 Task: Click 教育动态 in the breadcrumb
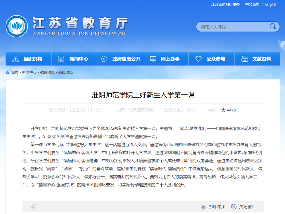click(x=47, y=72)
